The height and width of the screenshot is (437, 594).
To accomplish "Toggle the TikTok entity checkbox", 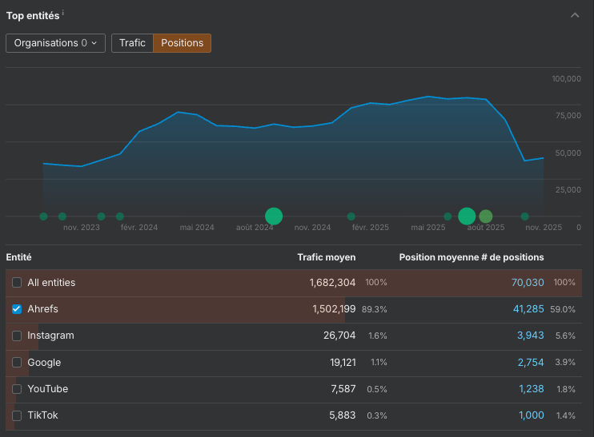I will click(x=17, y=415).
